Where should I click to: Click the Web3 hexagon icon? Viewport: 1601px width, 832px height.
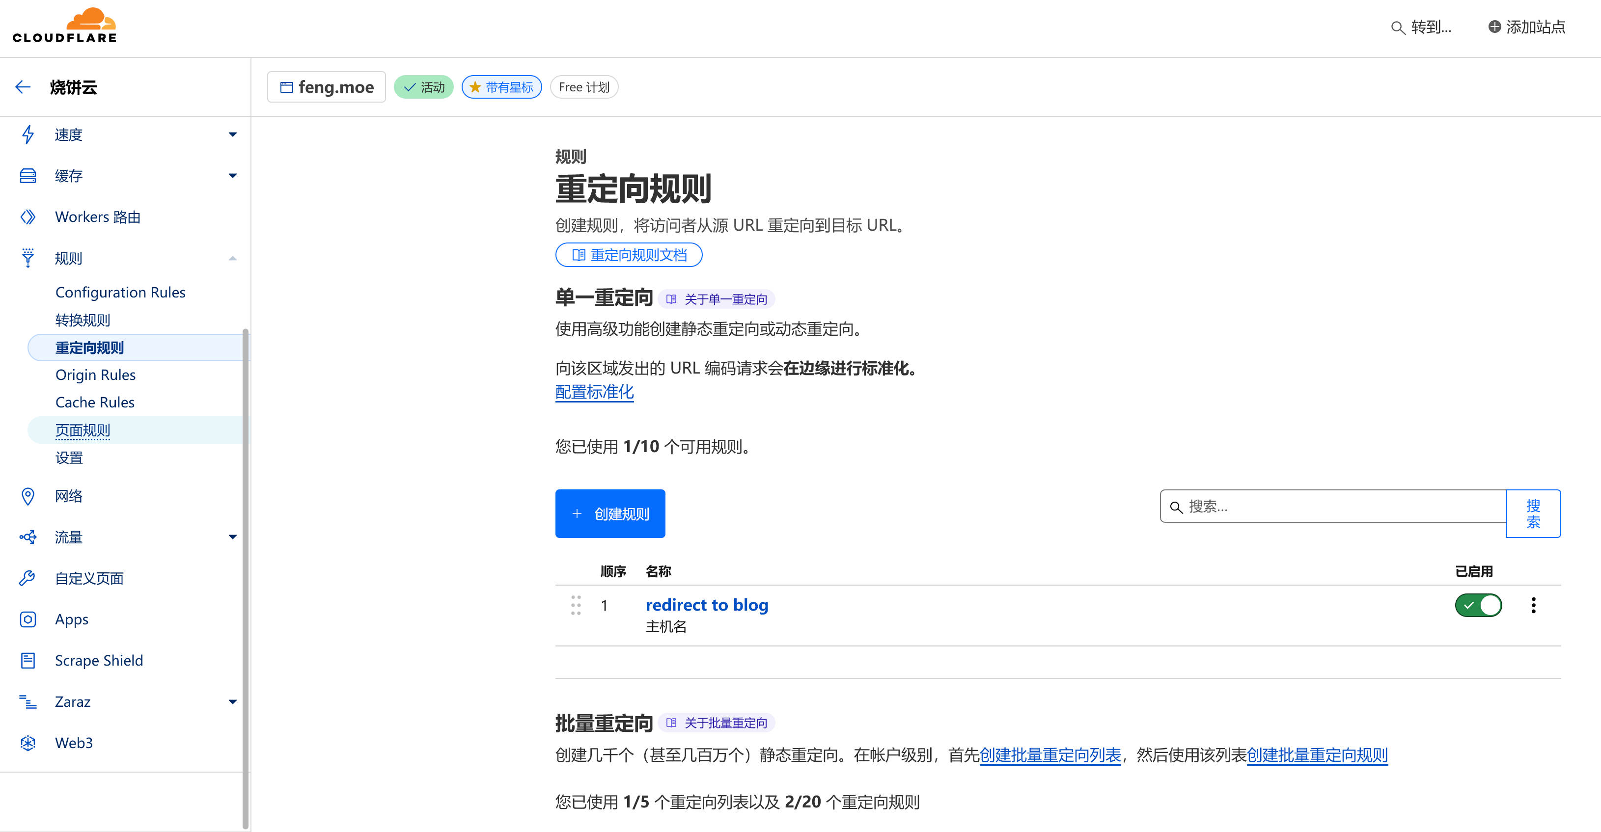click(x=28, y=743)
